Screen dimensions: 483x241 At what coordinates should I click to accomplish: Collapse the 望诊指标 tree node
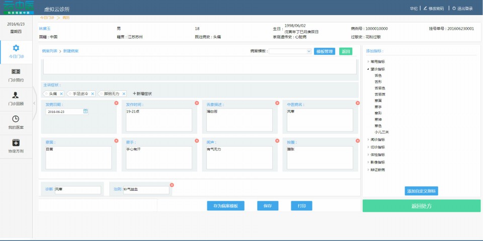[x=368, y=69]
